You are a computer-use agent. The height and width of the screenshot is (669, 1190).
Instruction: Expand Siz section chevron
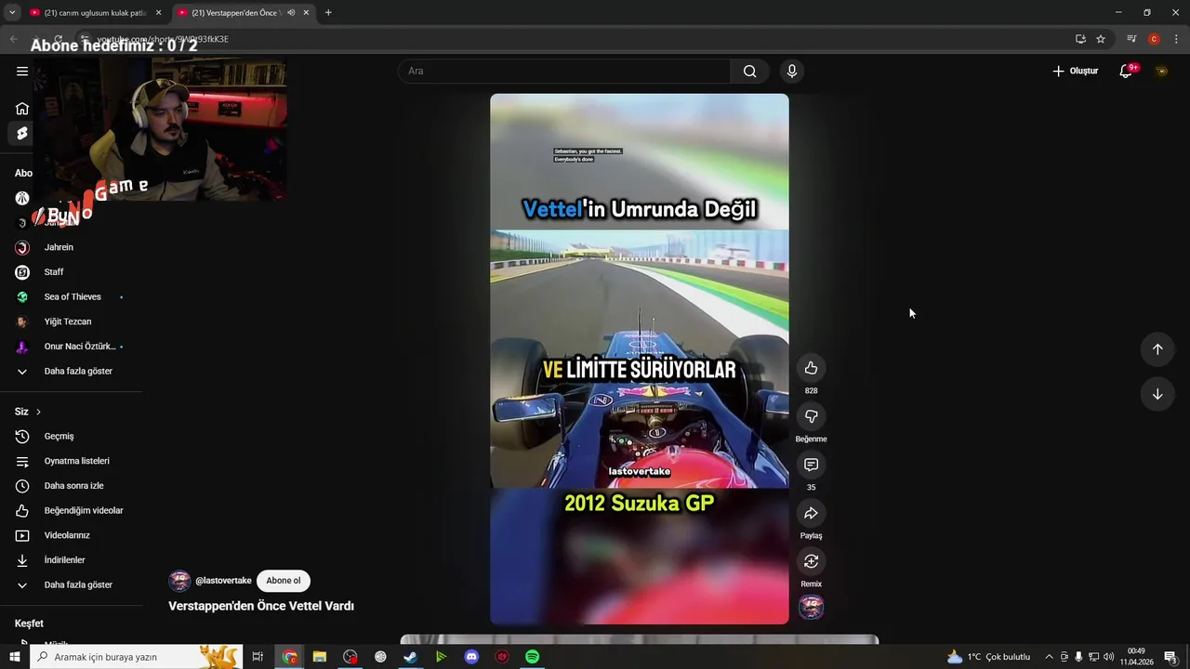tap(38, 412)
